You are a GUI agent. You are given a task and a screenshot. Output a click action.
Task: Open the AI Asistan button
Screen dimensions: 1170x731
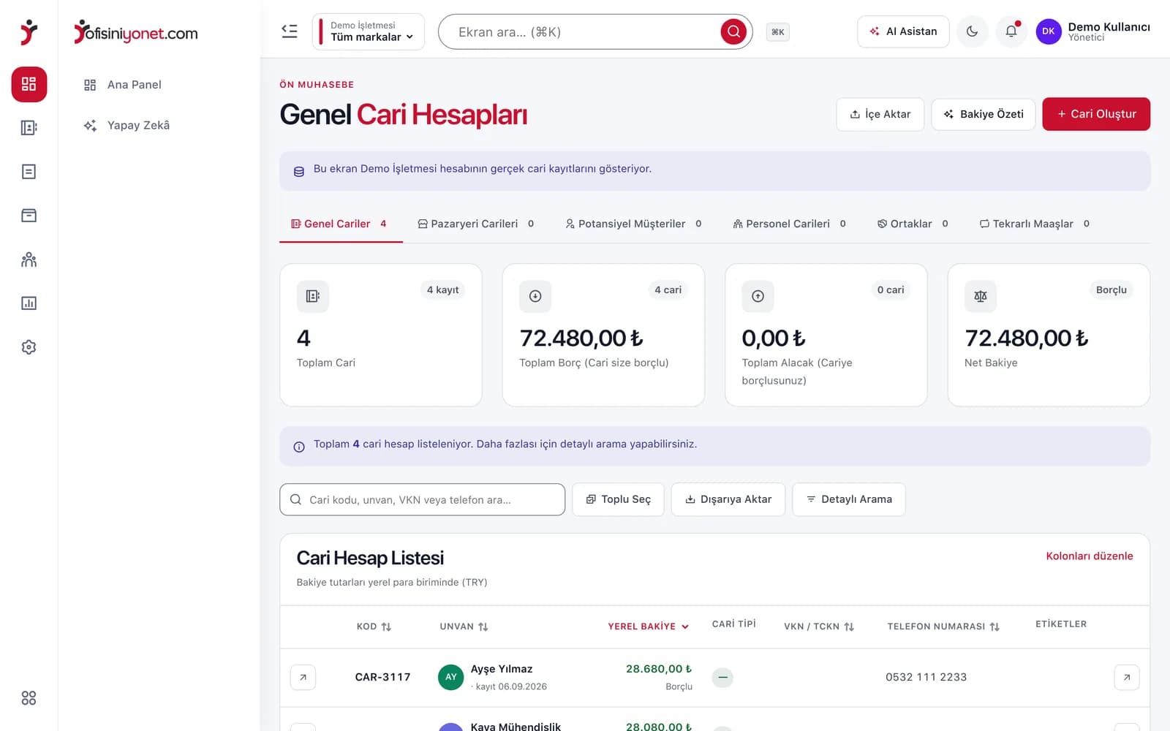coord(903,31)
